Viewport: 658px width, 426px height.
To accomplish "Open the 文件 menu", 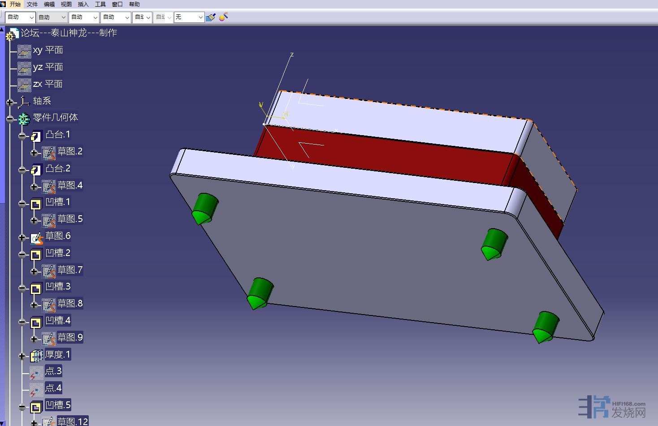I will [x=32, y=4].
